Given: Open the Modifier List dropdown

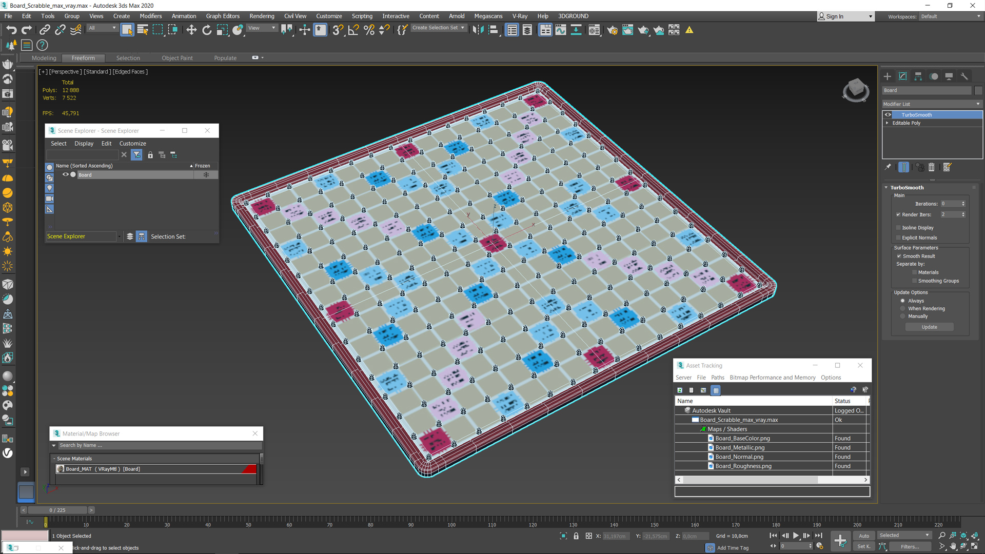Looking at the screenshot, I should click(932, 104).
